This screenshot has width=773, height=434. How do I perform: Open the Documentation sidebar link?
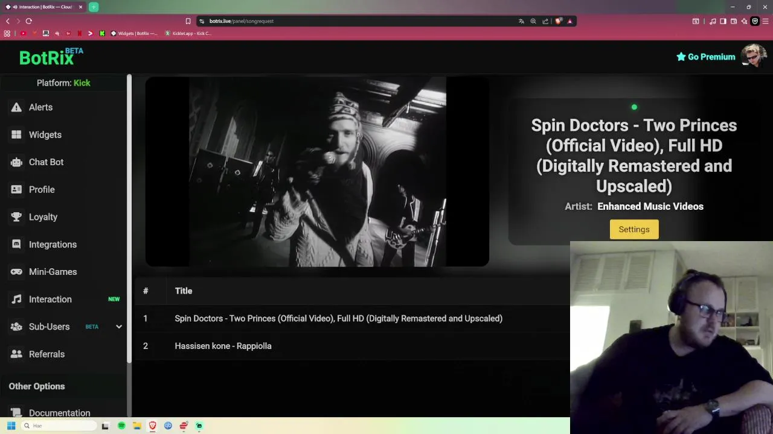(59, 413)
